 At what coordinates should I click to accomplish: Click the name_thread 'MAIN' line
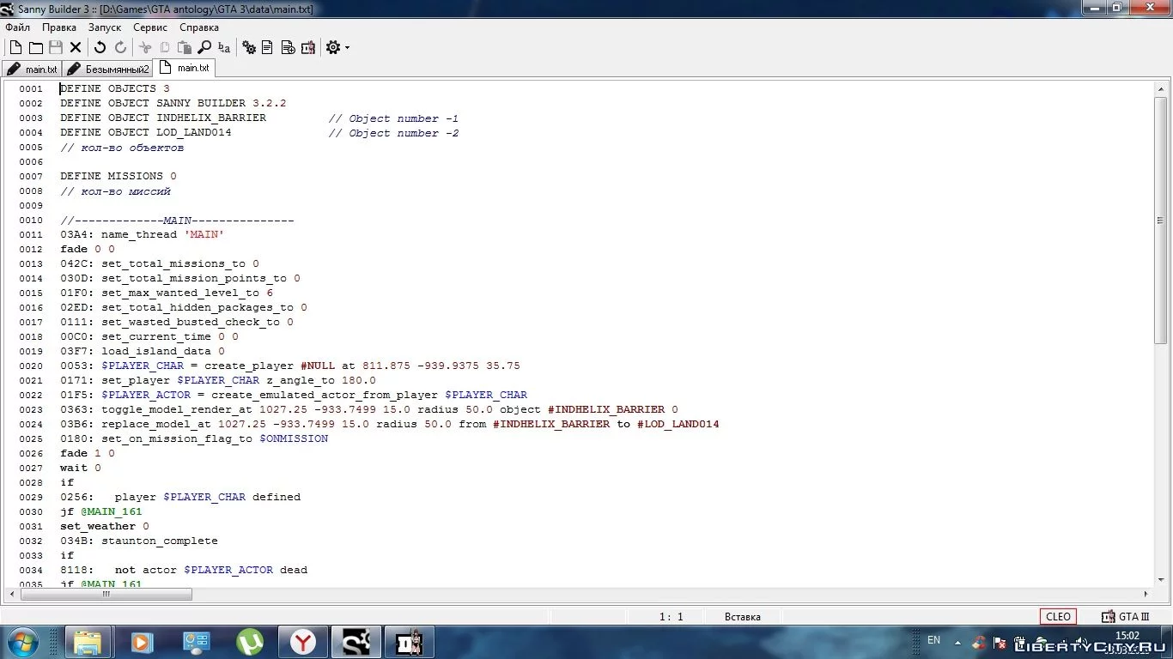pos(143,234)
